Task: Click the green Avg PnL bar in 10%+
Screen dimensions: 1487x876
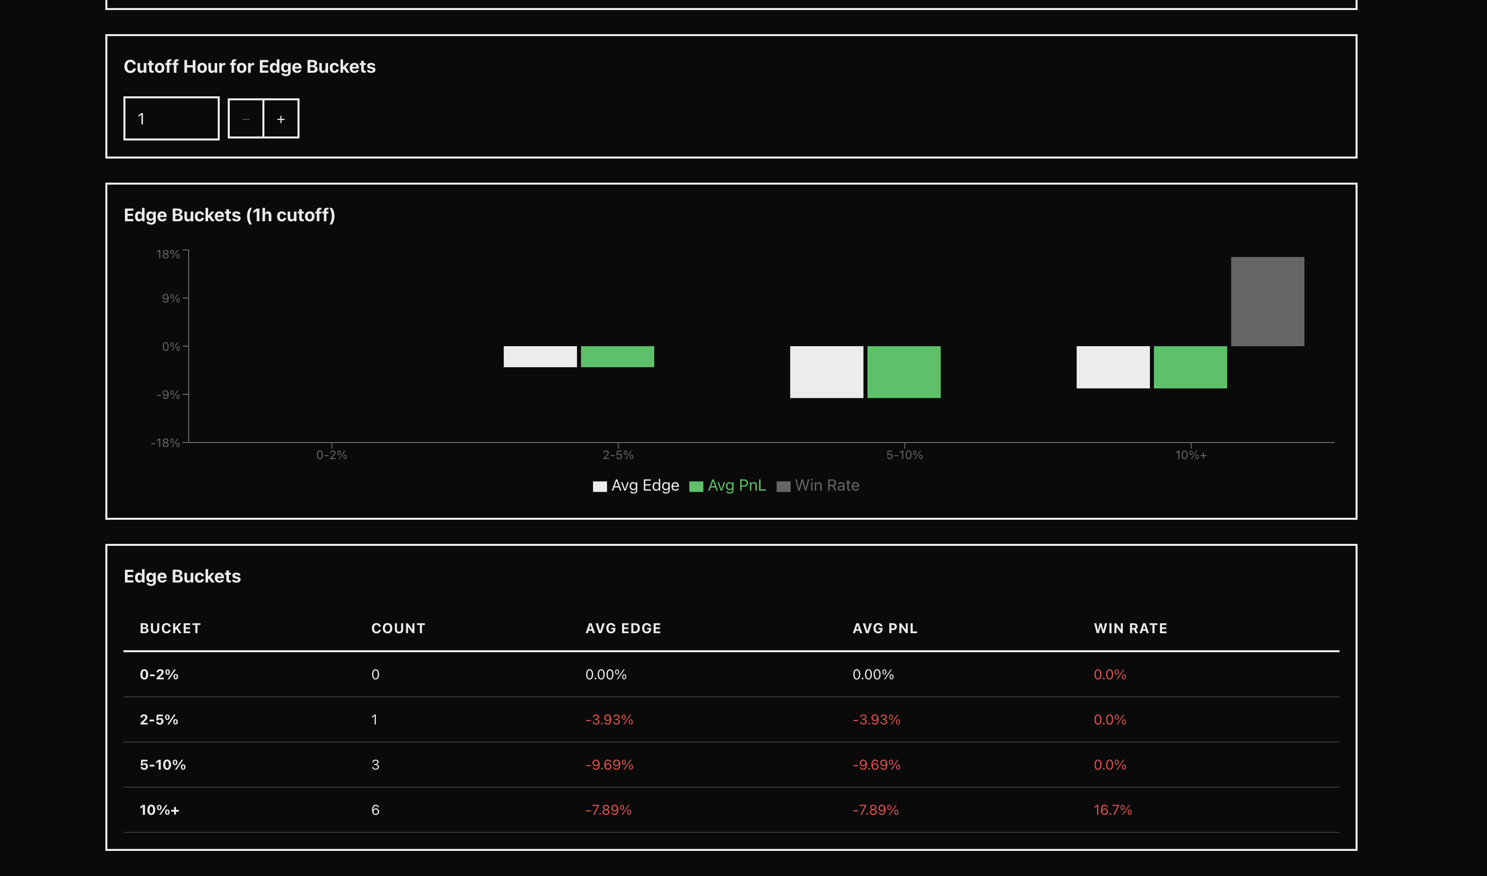Action: [x=1189, y=367]
